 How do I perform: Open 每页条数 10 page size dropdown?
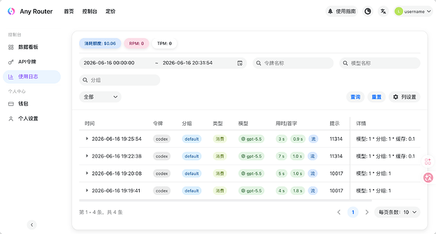[397, 213]
